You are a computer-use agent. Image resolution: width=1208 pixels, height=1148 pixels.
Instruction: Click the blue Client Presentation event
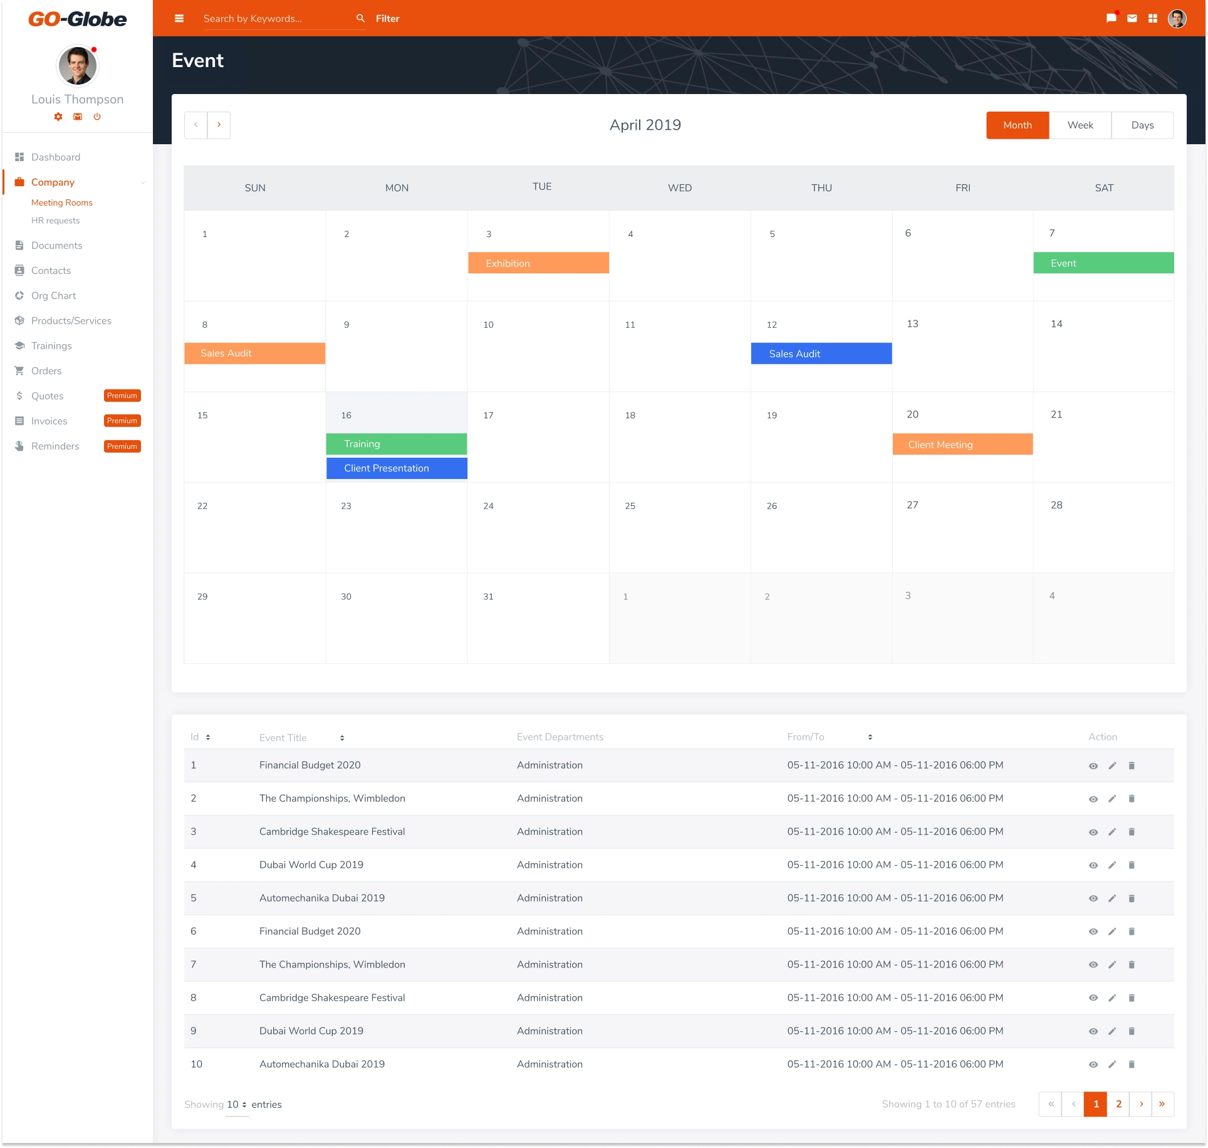pos(396,468)
